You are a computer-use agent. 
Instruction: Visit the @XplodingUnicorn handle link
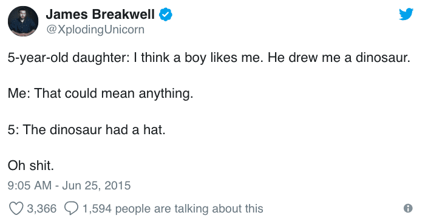coord(95,30)
